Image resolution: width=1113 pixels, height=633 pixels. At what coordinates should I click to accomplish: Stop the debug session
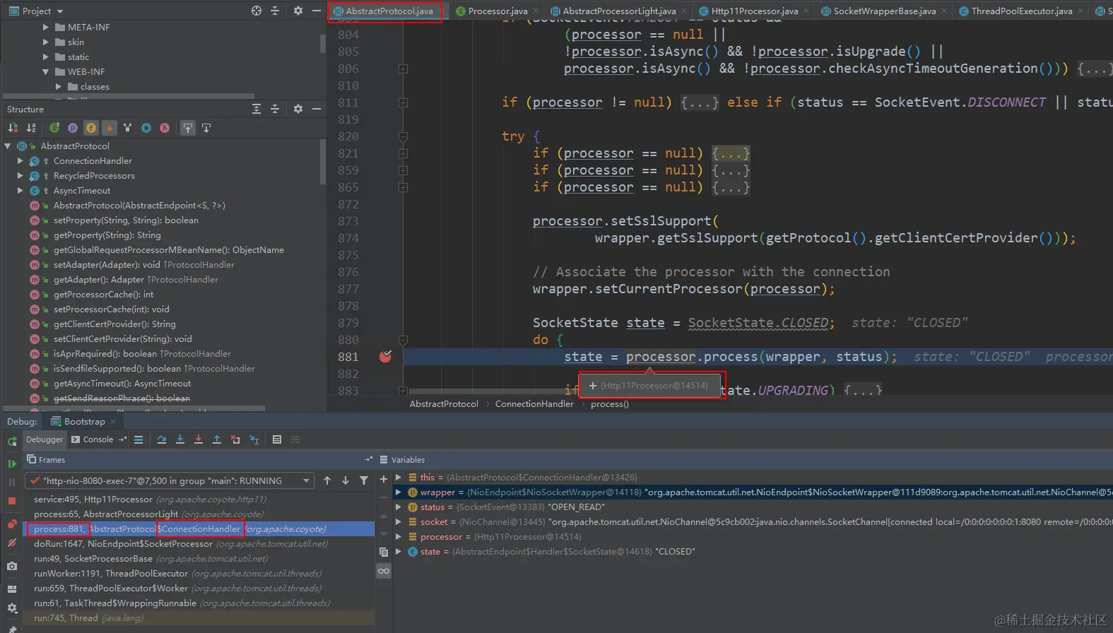(12, 501)
